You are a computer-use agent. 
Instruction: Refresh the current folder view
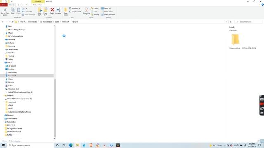231,22
